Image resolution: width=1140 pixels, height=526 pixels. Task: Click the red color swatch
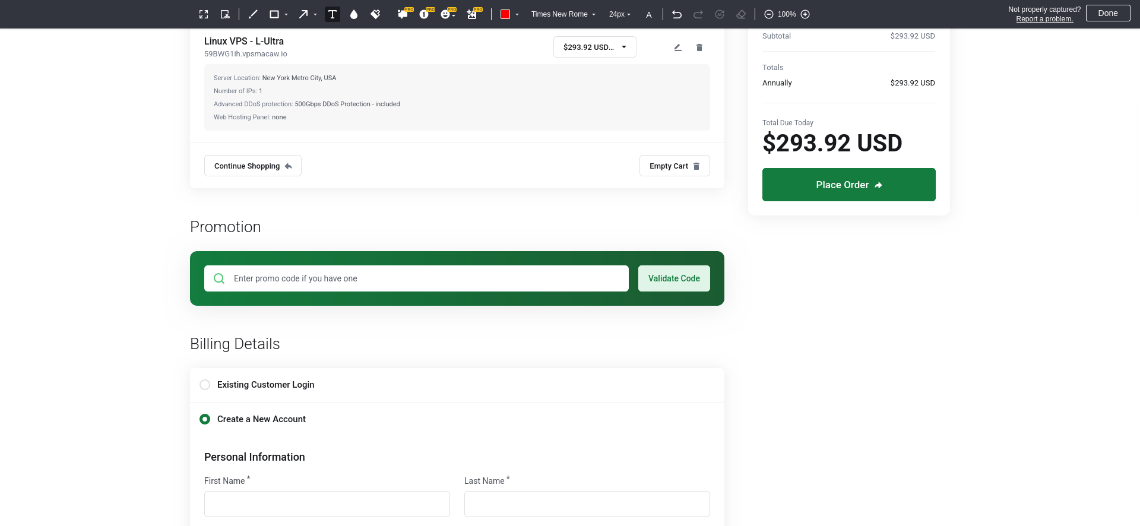pos(505,14)
